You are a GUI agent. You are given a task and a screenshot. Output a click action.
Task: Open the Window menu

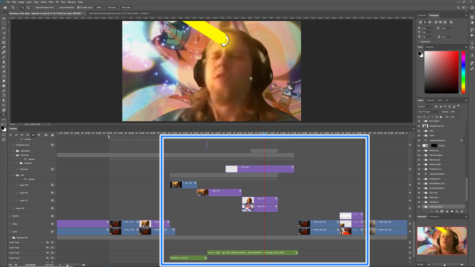72,2
